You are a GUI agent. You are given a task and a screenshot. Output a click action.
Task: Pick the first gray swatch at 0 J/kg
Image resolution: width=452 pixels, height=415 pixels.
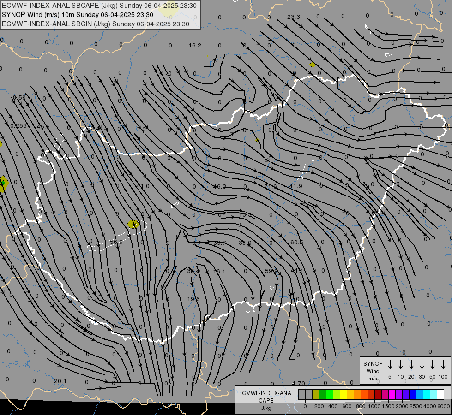pos(302,394)
